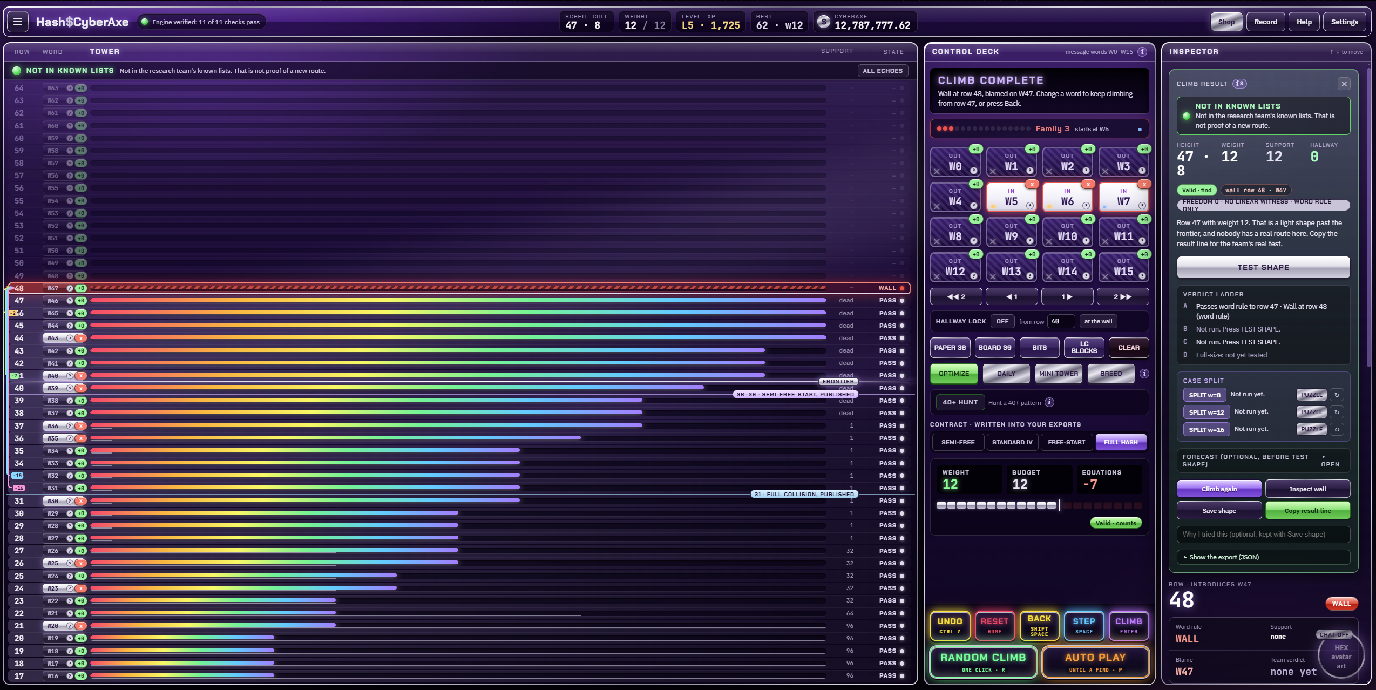Open the hamburger menu beside Hash$CyberAxe
This screenshot has width=1376, height=690.
[x=18, y=22]
